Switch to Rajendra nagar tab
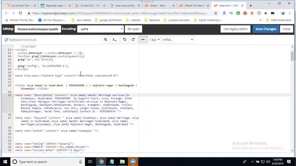The image size is (296, 166). (55, 6)
